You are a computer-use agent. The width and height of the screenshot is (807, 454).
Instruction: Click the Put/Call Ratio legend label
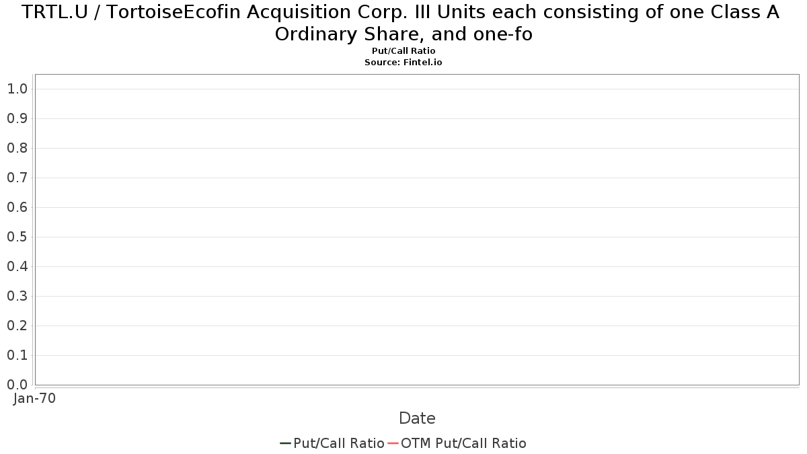[x=339, y=443]
